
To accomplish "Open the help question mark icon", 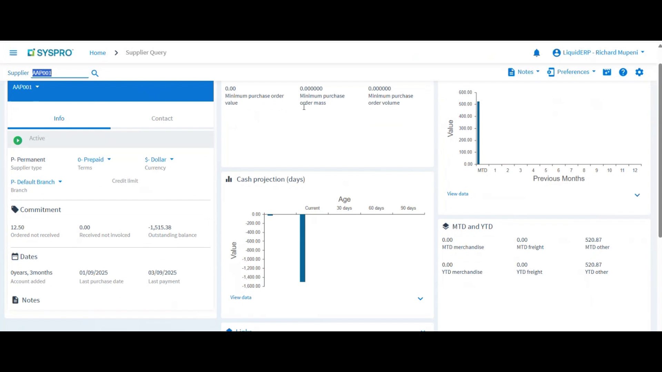I will [x=623, y=72].
